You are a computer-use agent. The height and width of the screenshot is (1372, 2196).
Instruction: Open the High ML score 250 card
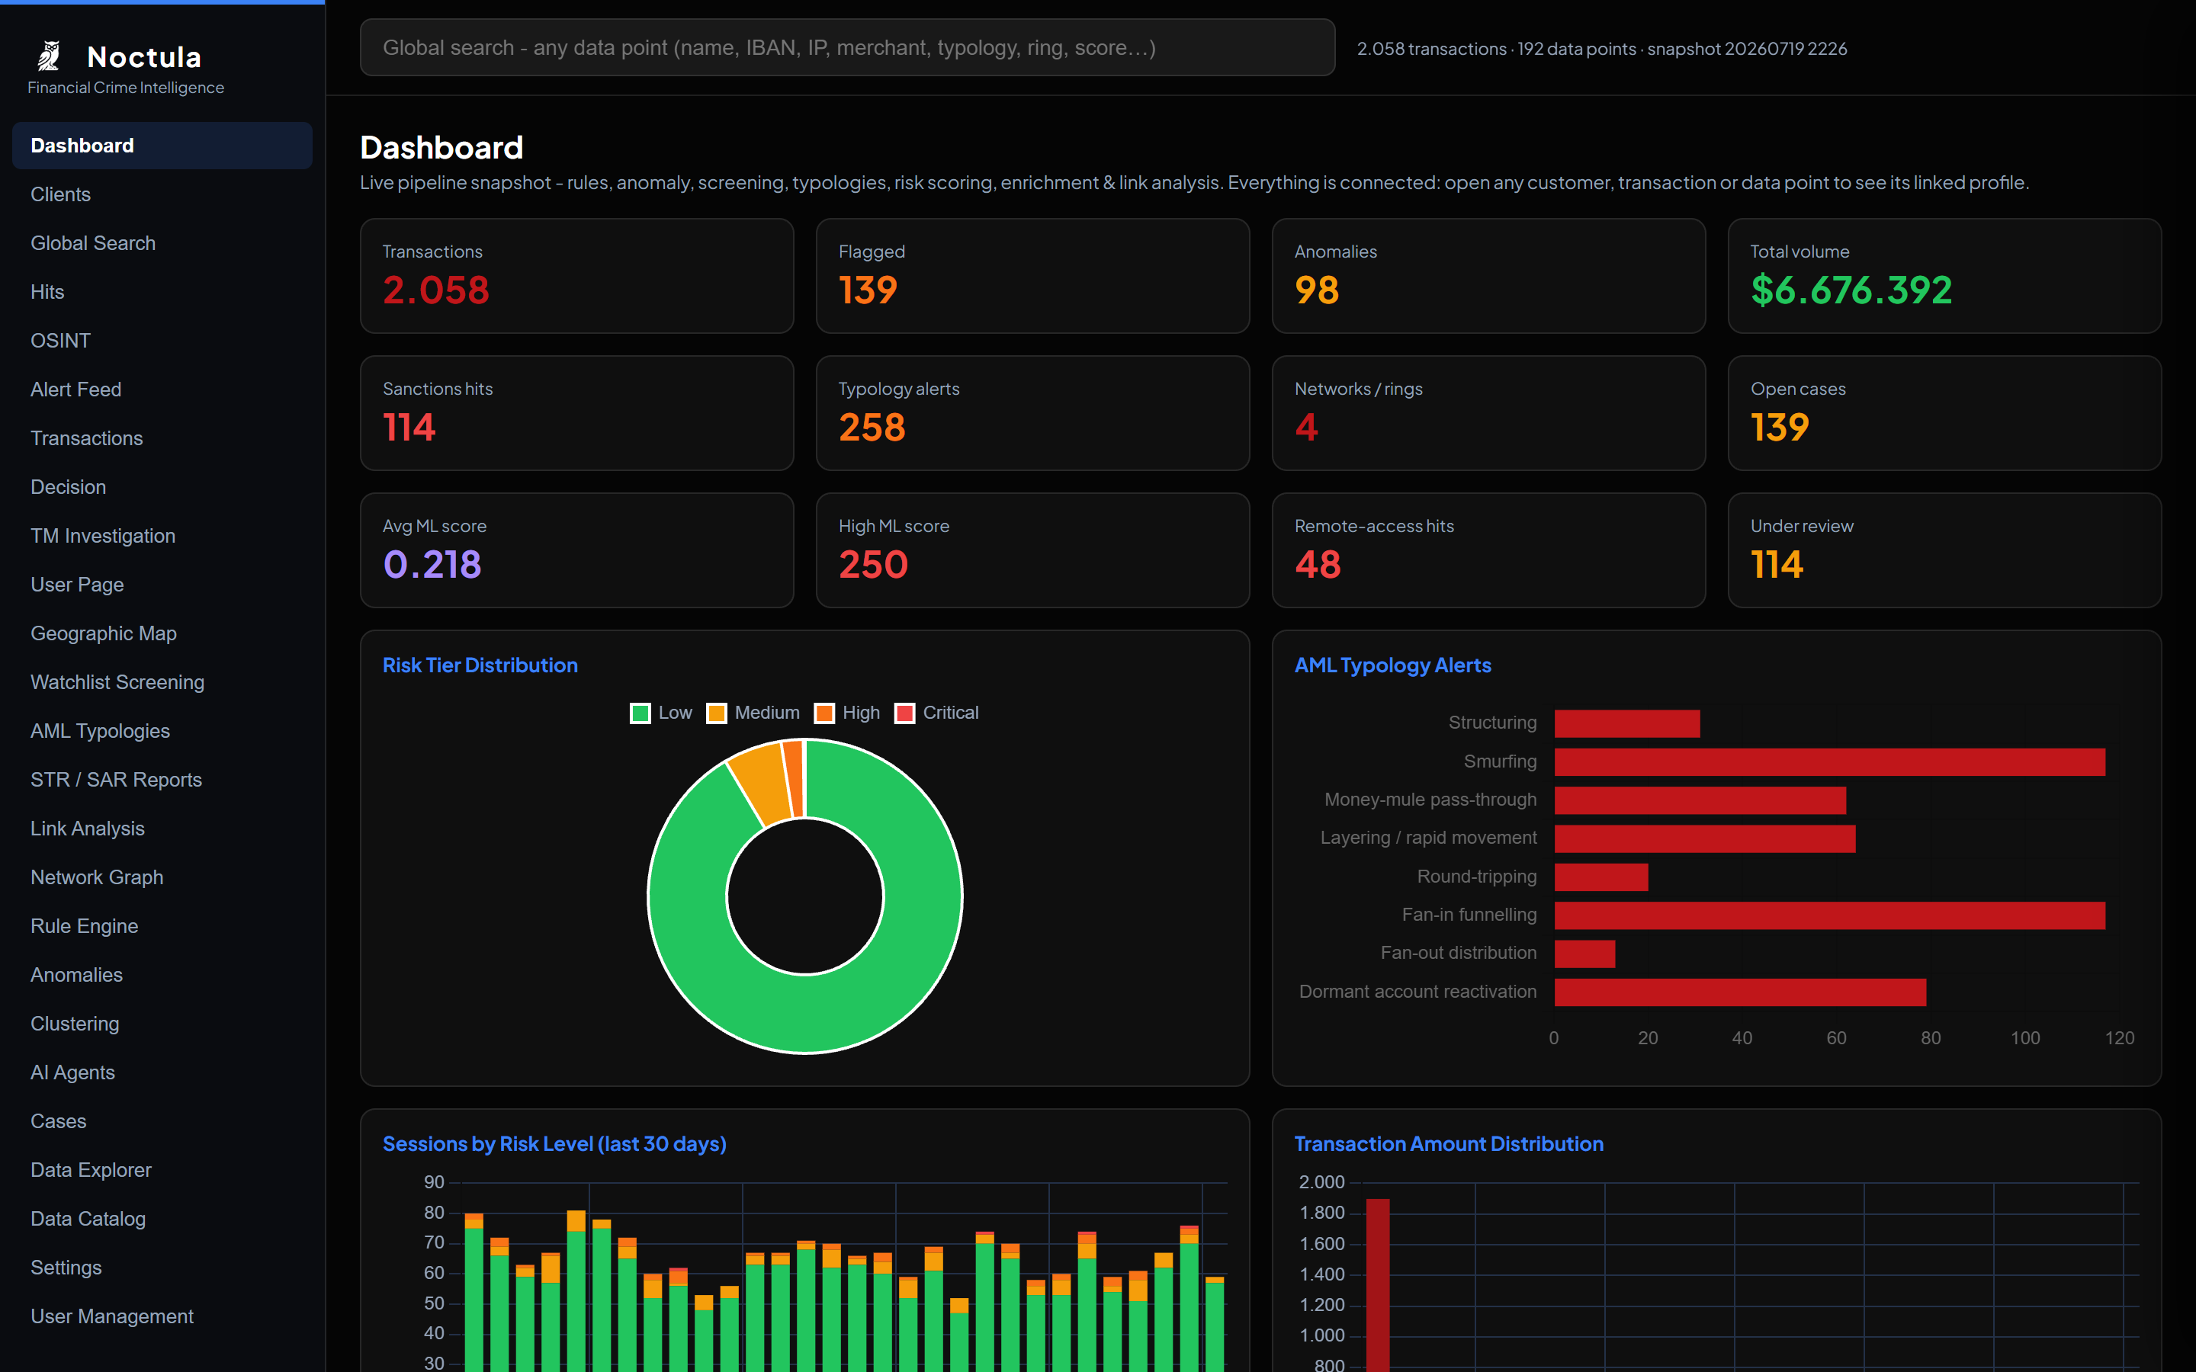coord(1032,550)
